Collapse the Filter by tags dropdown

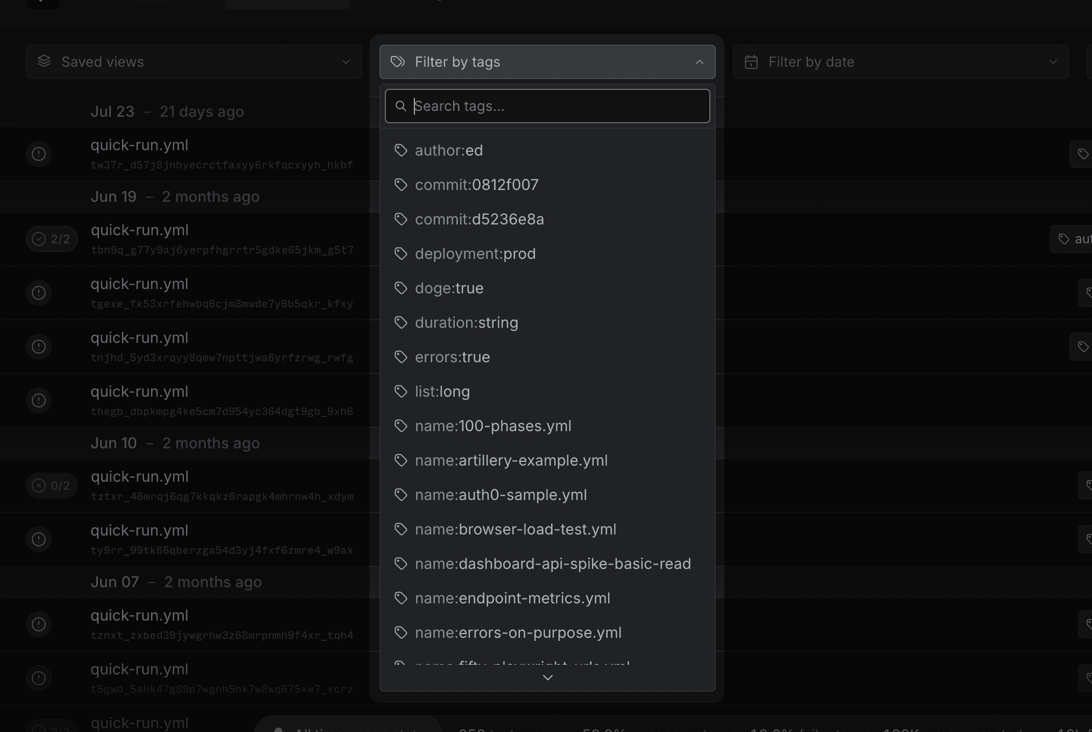point(547,62)
